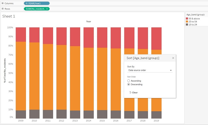208x125 pixels.
Task: Select the Ascending sort order radio button
Action: click(129, 81)
